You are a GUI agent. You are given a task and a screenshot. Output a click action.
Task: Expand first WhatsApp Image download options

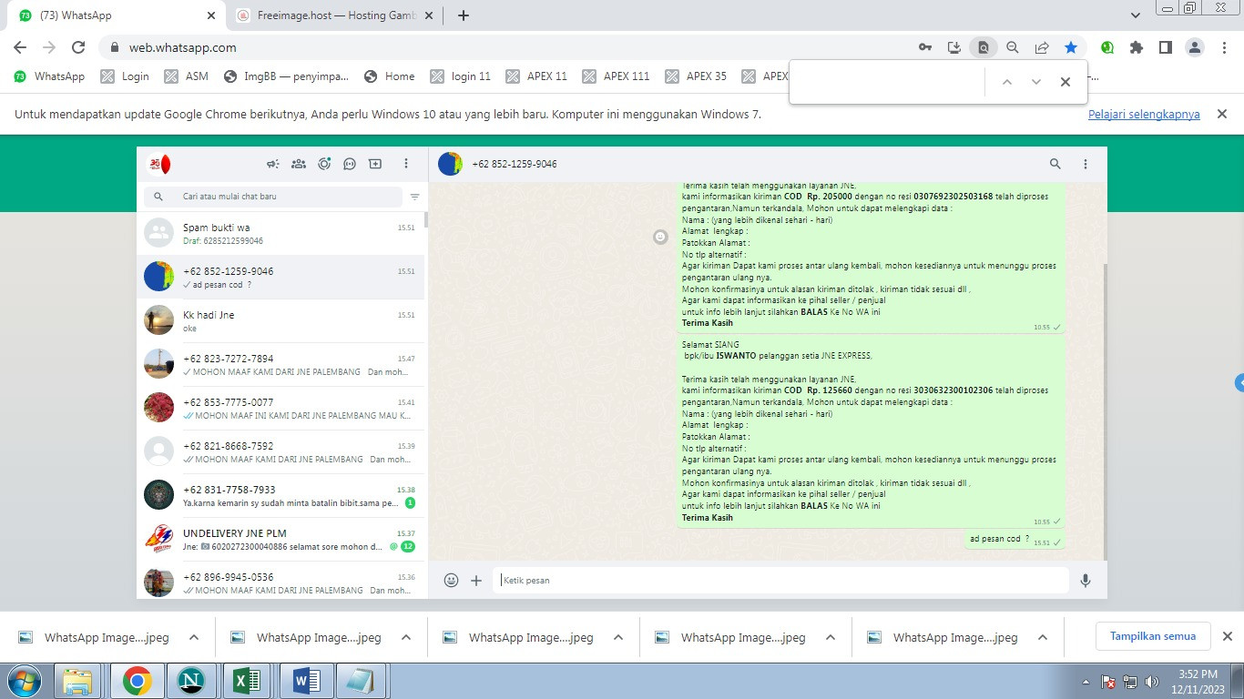194,637
